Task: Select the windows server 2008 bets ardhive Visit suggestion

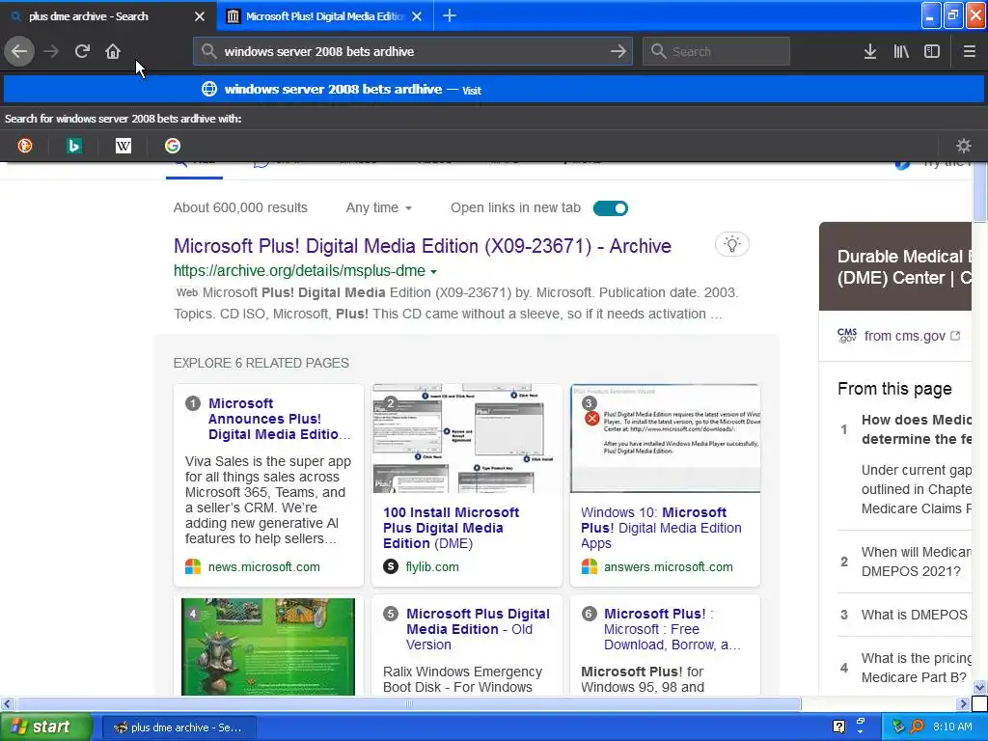Action: [x=494, y=90]
